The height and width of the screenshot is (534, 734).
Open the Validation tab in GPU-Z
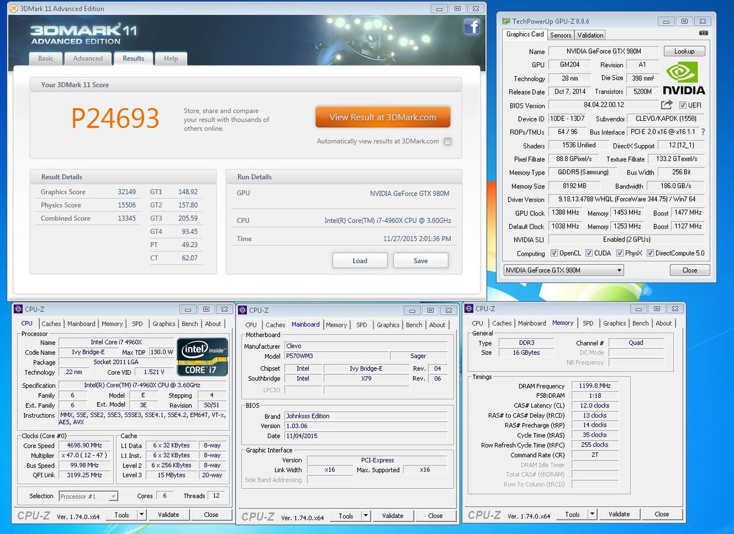(x=590, y=35)
